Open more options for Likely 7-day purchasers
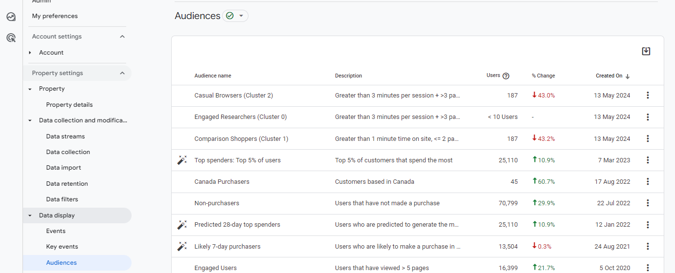675x273 pixels. [x=648, y=246]
